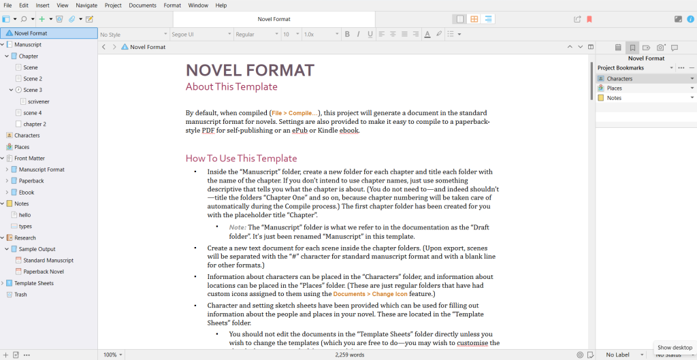Collapse the Manuscript folder in Binder
Screen dimensions: 697x360
3,45
